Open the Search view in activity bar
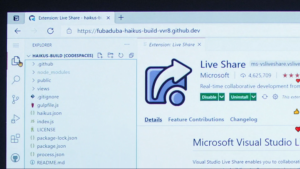Viewport: 300px width, 169px height. pos(16,80)
